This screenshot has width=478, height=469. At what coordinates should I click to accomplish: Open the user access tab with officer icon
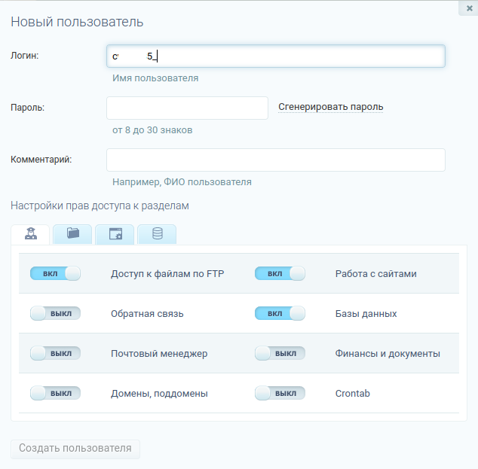pos(31,234)
